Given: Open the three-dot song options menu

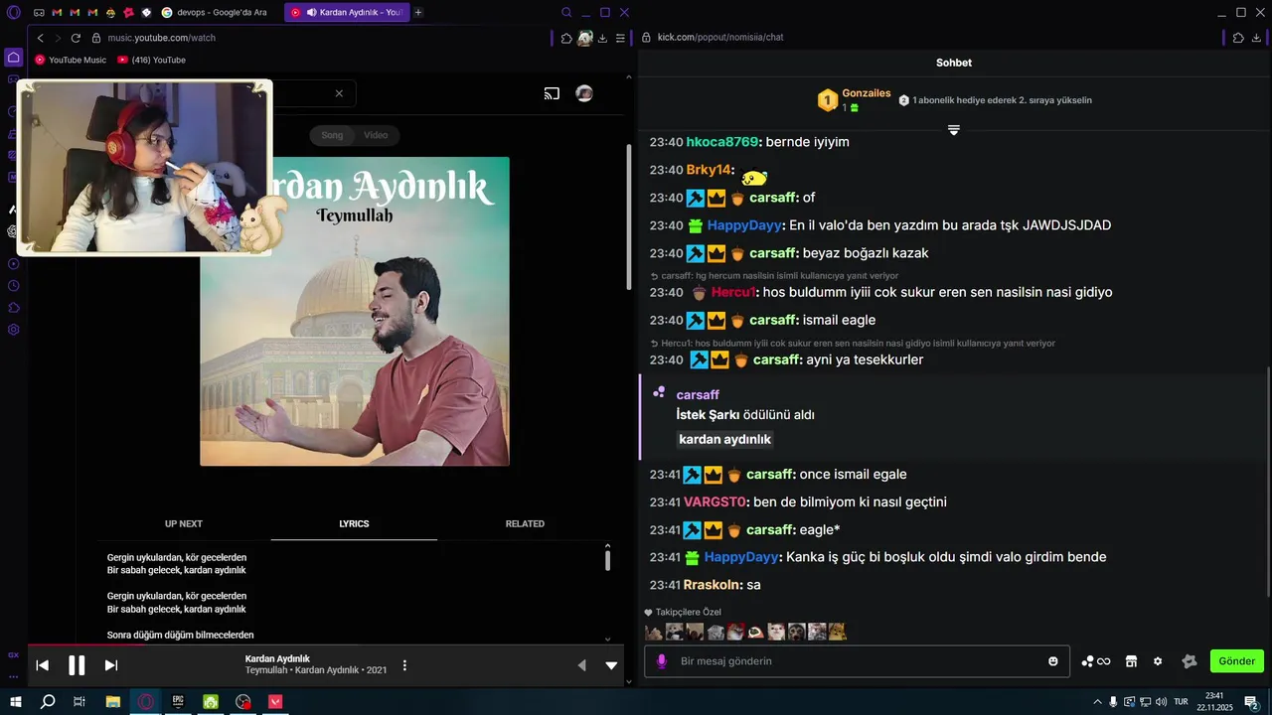Looking at the screenshot, I should (404, 665).
